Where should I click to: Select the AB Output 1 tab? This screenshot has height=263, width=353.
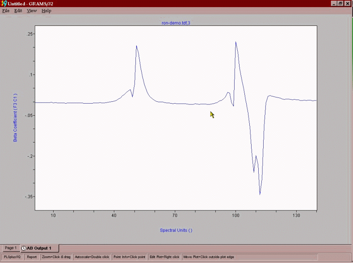(39, 248)
